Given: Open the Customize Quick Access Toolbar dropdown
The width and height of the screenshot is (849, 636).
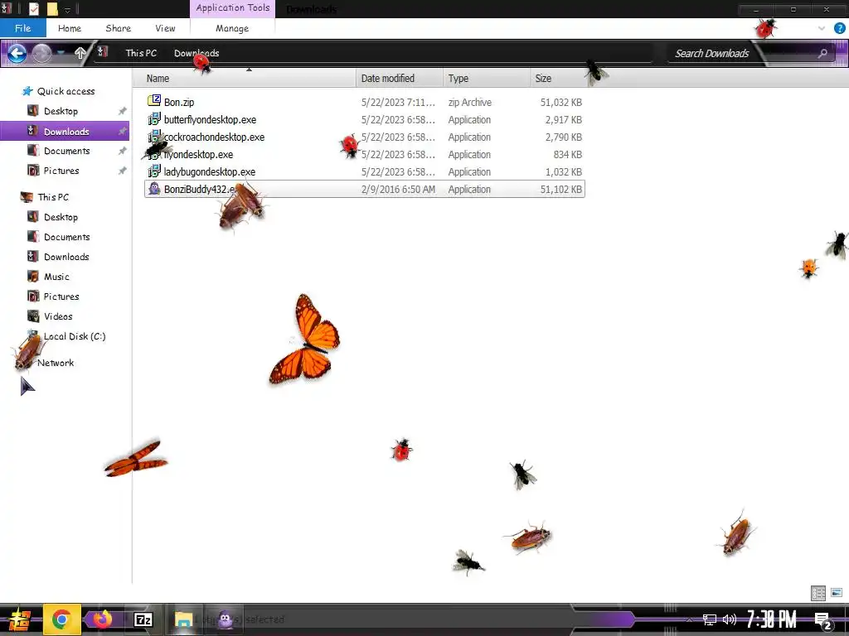Looking at the screenshot, I should point(68,9).
